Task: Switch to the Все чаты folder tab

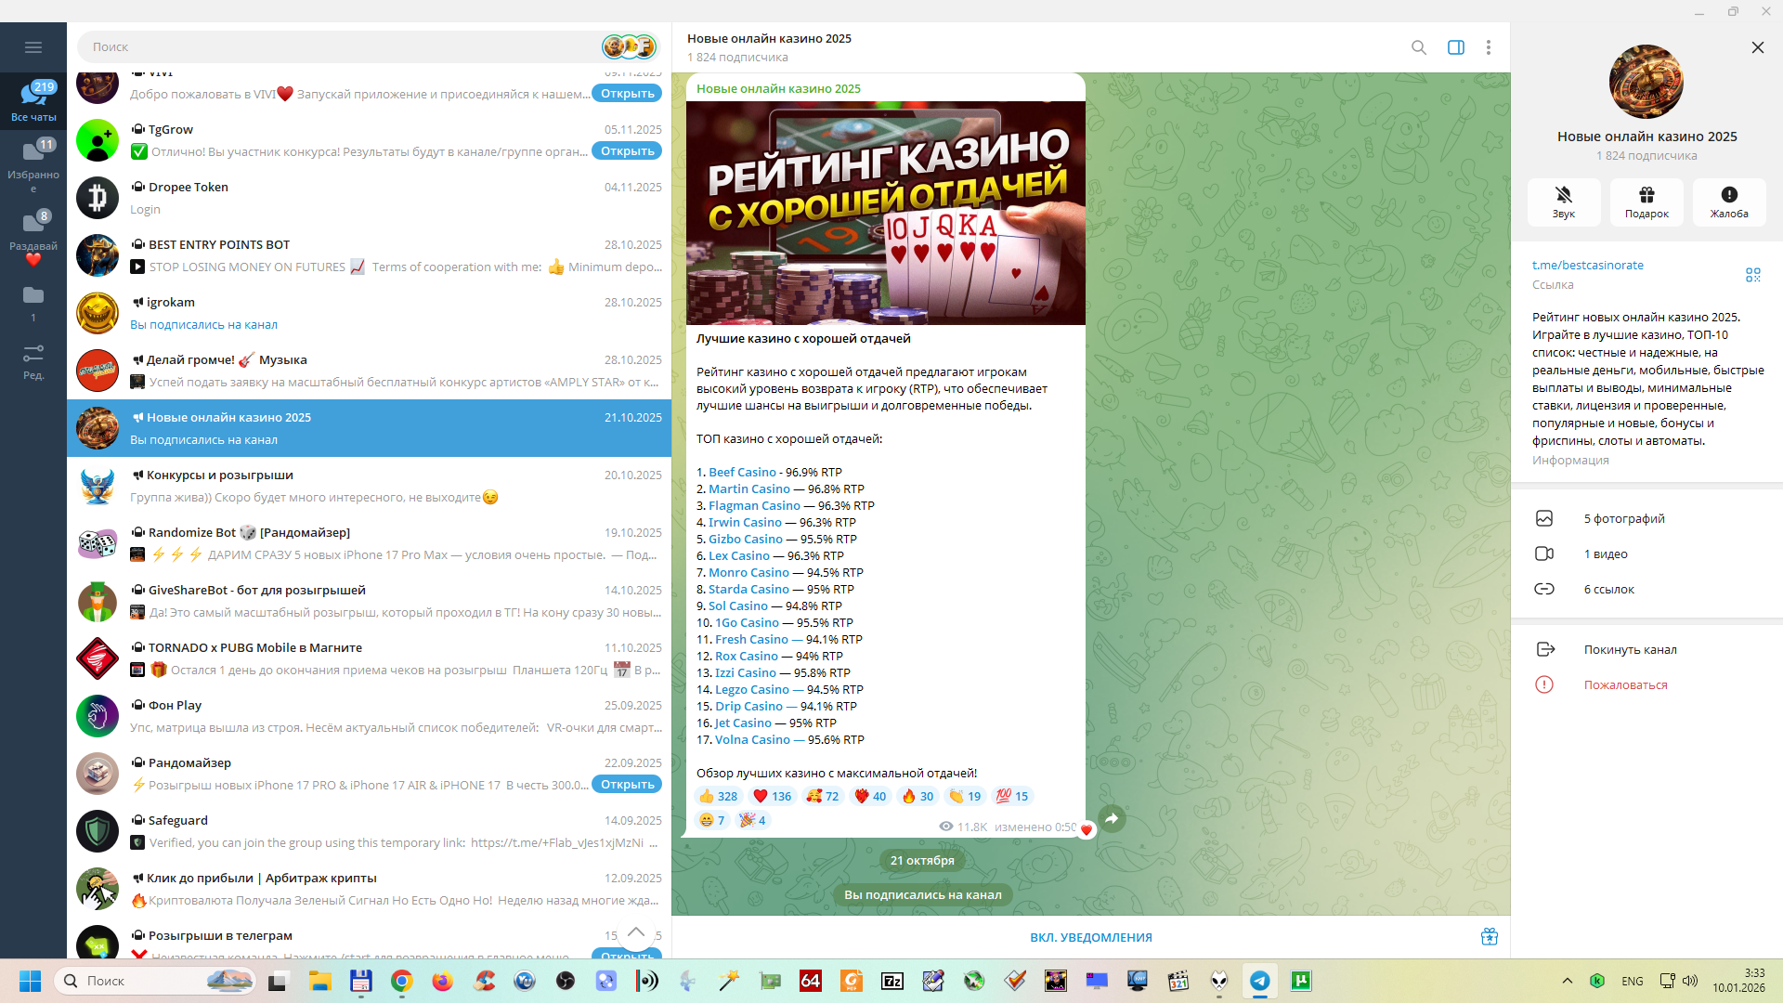Action: [x=33, y=100]
